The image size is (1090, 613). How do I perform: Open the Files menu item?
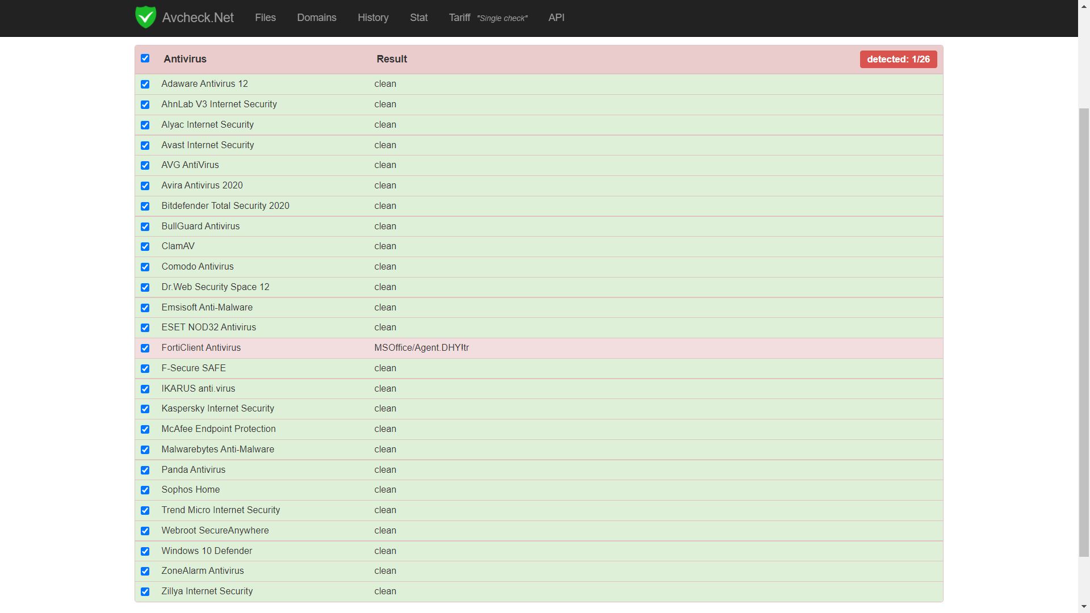click(265, 18)
